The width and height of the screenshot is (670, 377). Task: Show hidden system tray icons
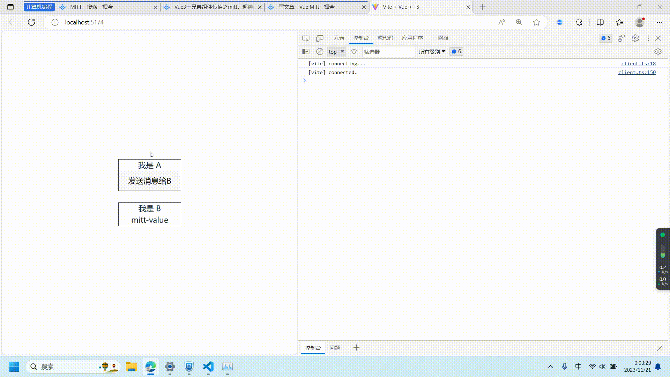tap(551, 367)
